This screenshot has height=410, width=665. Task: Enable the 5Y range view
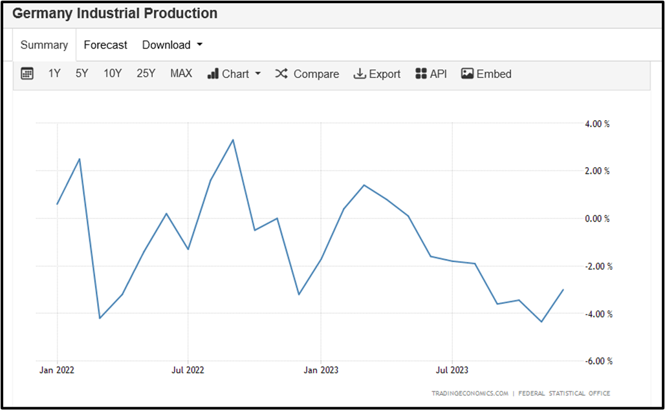click(82, 74)
